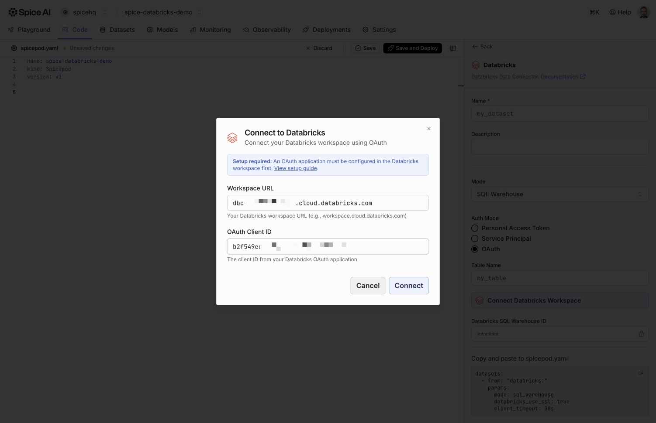Toggle the side panel layout icon
Viewport: 656px width, 423px height.
(x=453, y=48)
